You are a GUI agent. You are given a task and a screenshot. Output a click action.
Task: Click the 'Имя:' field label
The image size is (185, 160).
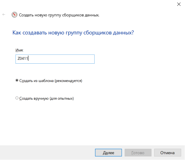[20, 50]
